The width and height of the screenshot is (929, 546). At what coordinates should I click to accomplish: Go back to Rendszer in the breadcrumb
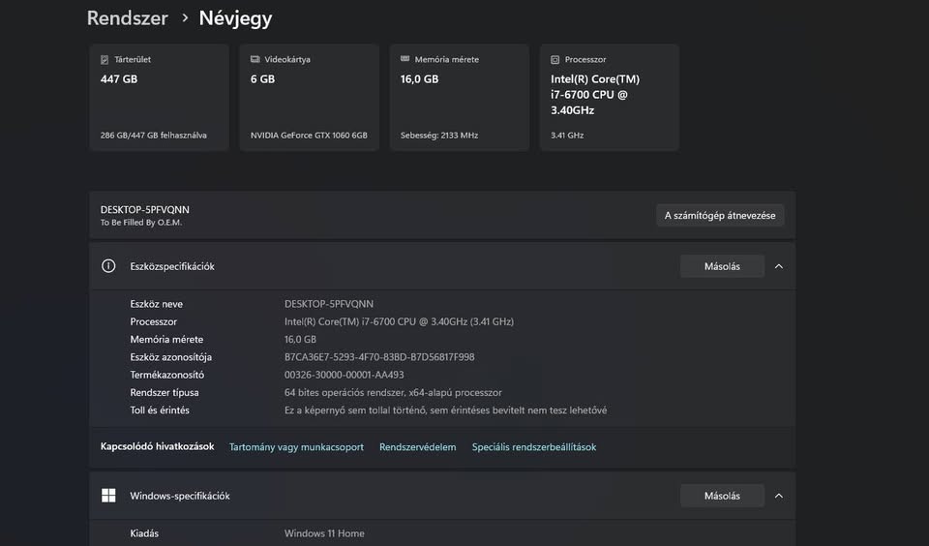tap(127, 18)
